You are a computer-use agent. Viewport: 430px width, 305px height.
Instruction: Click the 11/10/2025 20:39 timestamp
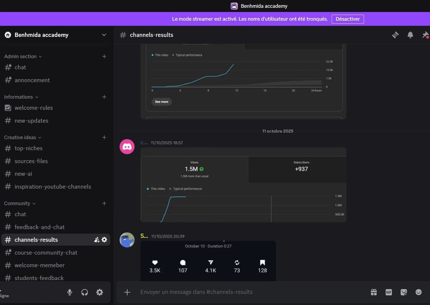[x=168, y=236]
